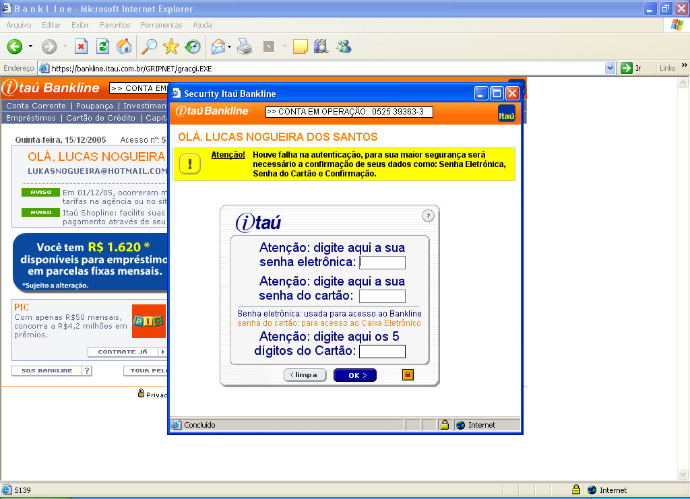Image resolution: width=690 pixels, height=499 pixels.
Task: Click the TOUR button on main page
Action: point(146,370)
